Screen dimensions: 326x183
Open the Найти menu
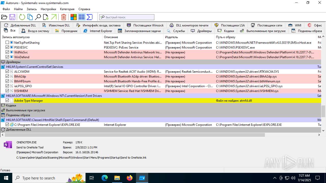(x=18, y=9)
